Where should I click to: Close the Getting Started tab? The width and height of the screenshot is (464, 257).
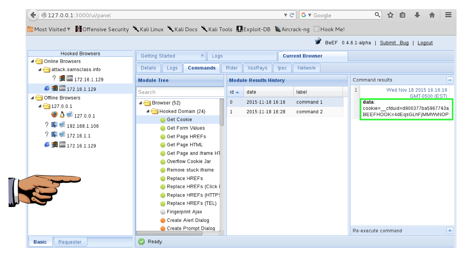coord(202,55)
